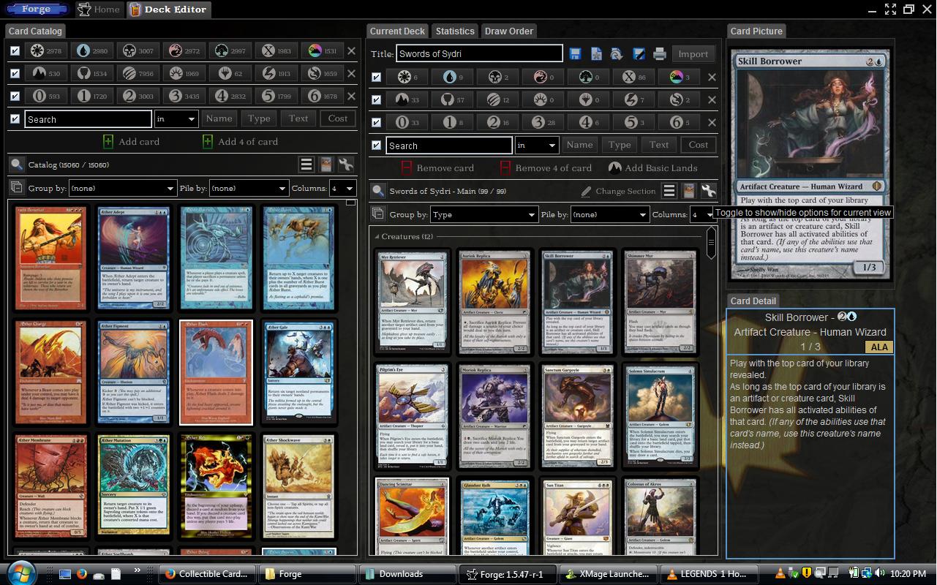
Task: Open deck Group by Type dropdown
Action: (x=483, y=214)
